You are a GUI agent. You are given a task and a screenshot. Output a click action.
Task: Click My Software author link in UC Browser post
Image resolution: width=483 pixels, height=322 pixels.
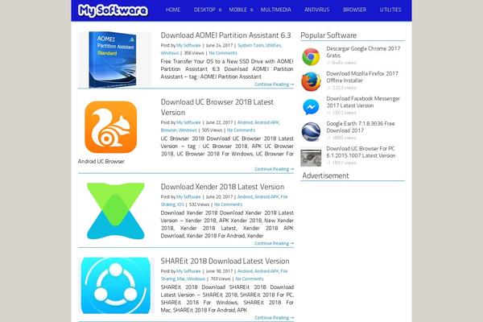(188, 122)
